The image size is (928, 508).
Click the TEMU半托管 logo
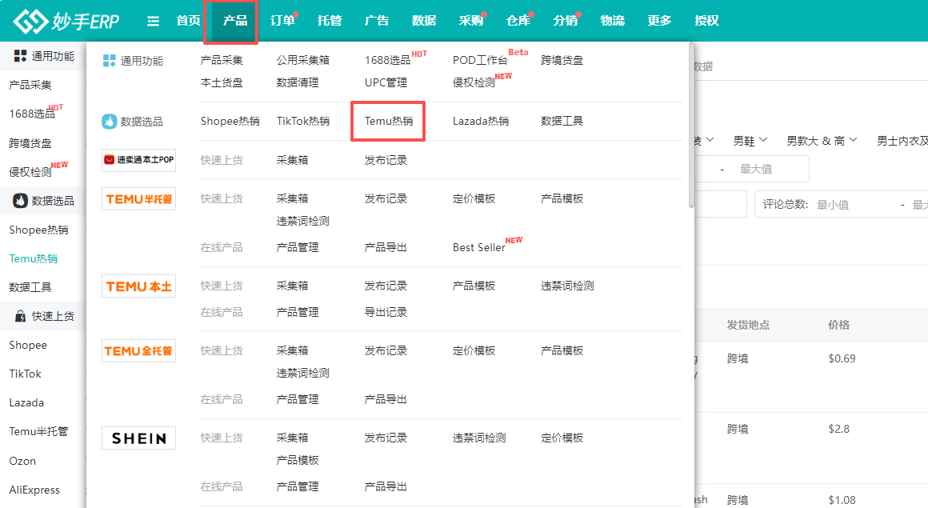point(139,199)
